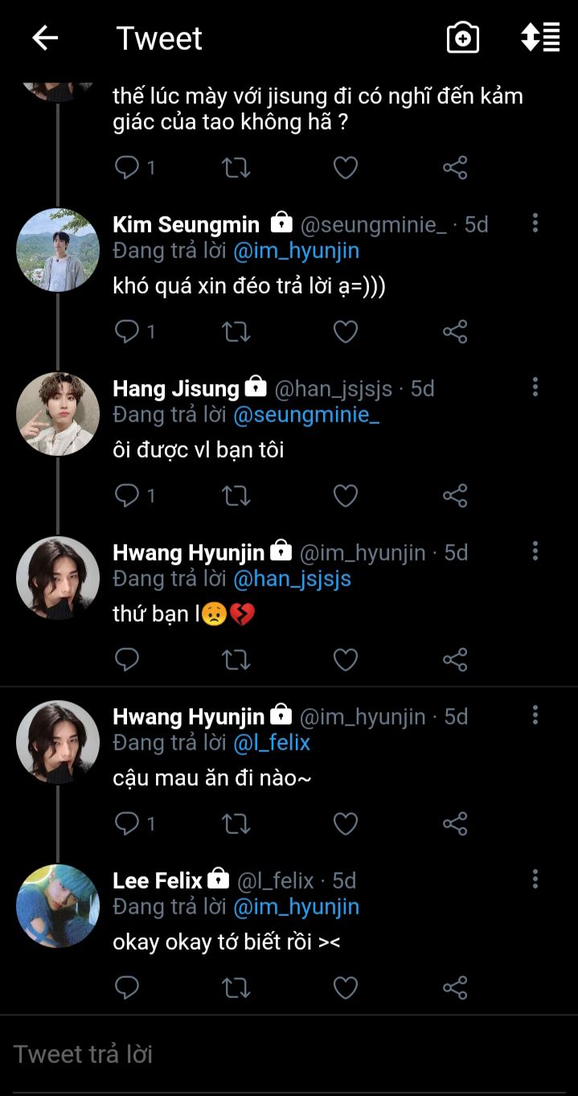Go back using the arrow icon
The height and width of the screenshot is (1096, 578).
pyautogui.click(x=45, y=38)
